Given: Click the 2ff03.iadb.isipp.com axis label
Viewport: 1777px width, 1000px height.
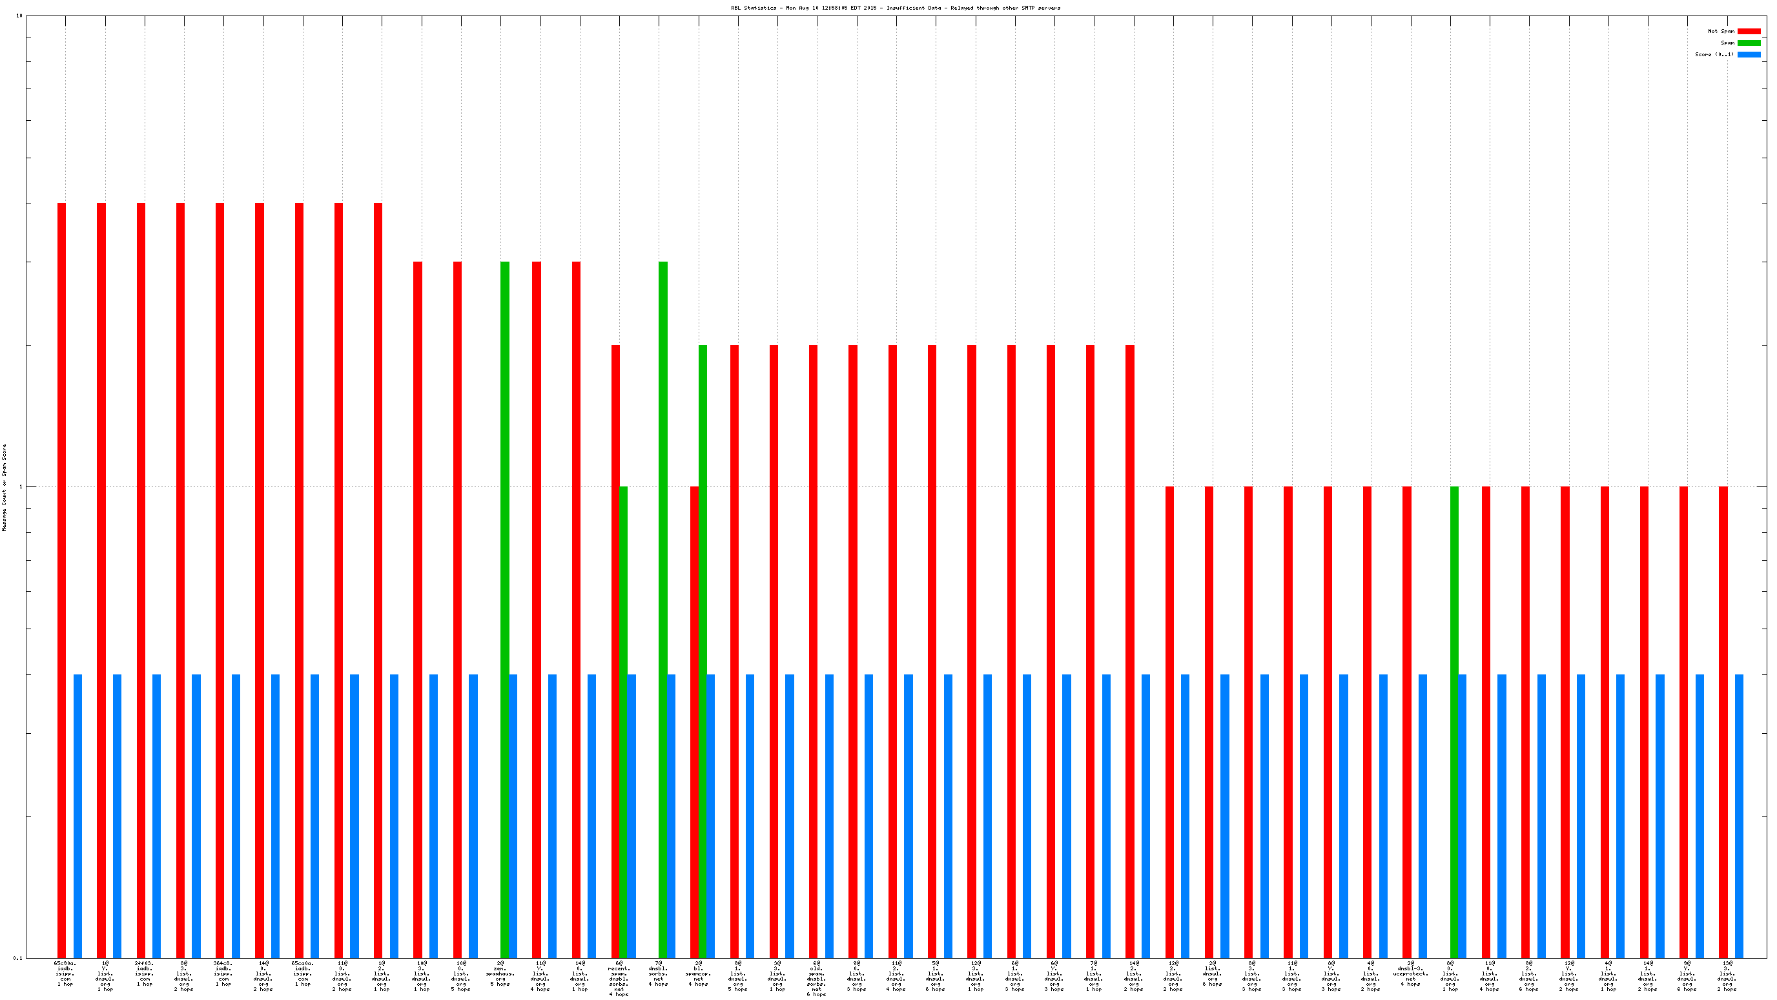Looking at the screenshot, I should [144, 973].
